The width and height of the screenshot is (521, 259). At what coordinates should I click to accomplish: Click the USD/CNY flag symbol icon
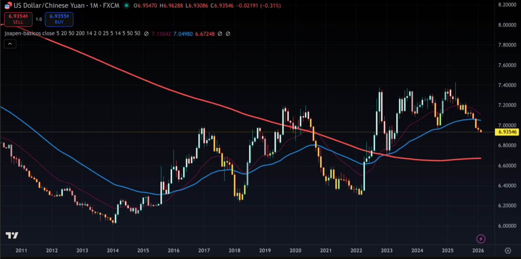point(7,5)
